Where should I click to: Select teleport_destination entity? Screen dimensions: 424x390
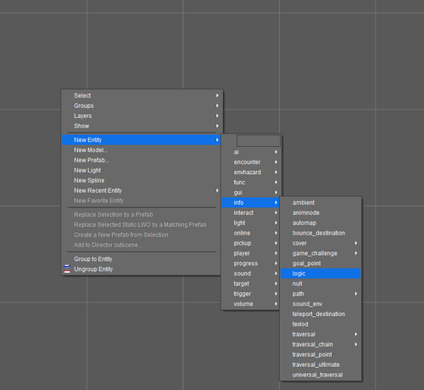[321, 314]
